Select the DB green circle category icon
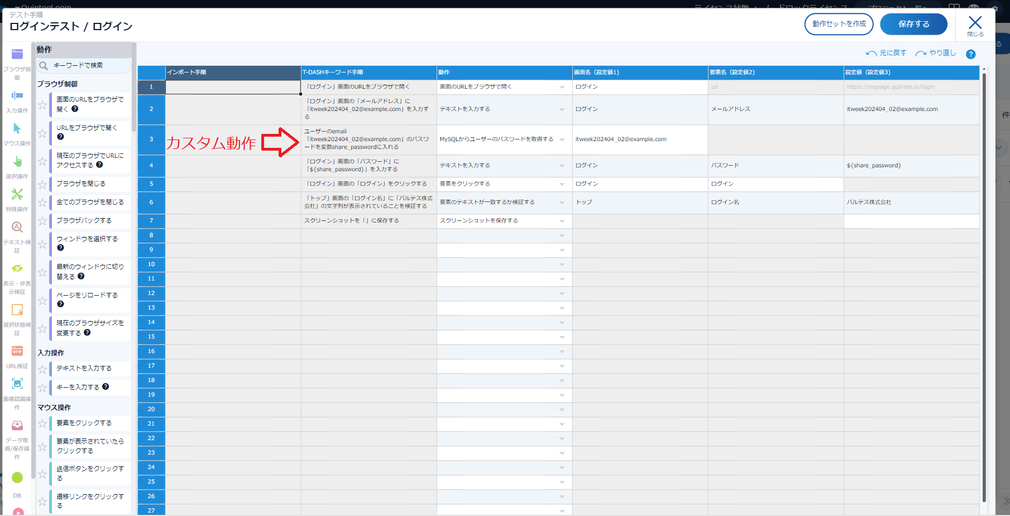This screenshot has width=1010, height=516. click(17, 478)
